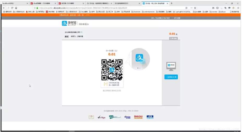Open a new browser tab
Image resolution: width=248 pixels, height=132 pixels.
[x=172, y=3]
